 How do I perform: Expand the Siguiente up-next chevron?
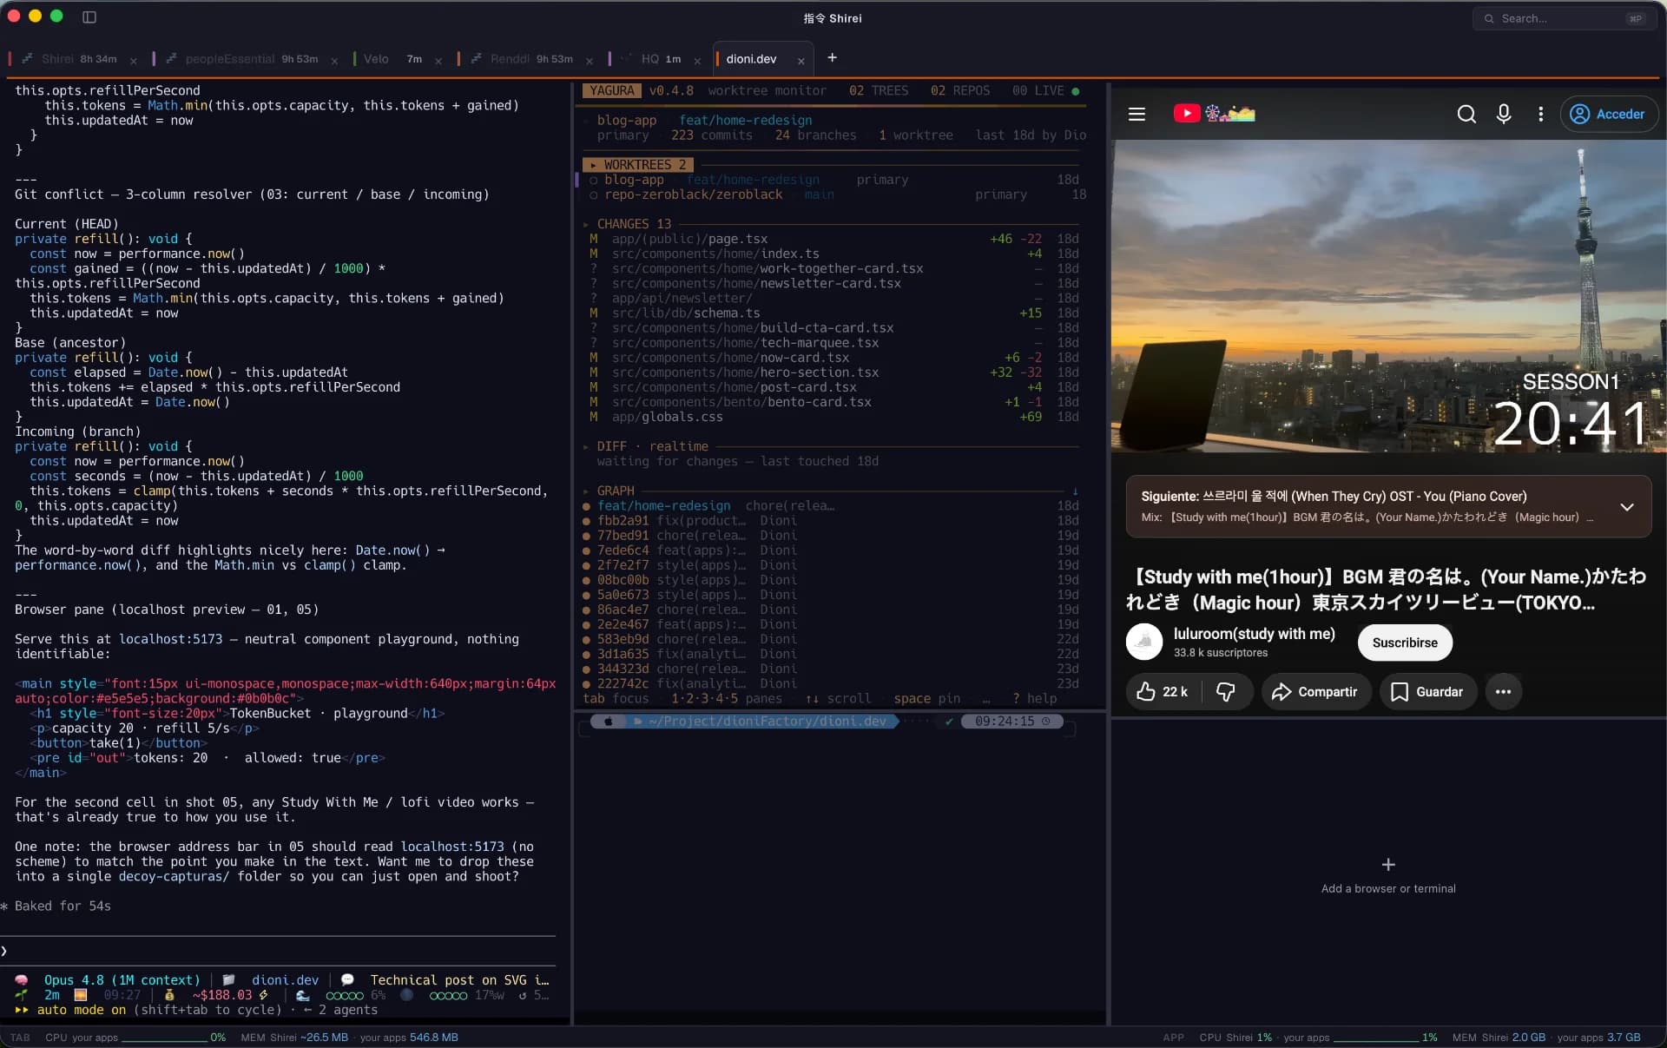(1627, 507)
